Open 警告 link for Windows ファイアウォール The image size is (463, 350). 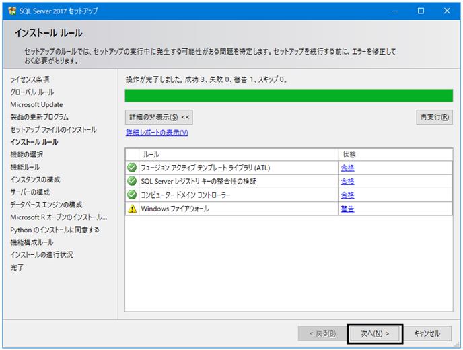pos(347,209)
